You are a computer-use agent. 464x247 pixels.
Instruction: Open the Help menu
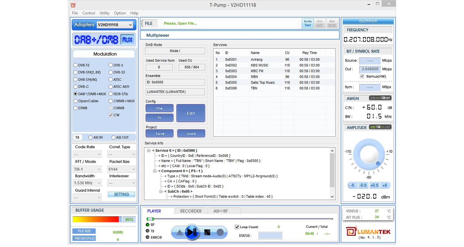pyautogui.click(x=134, y=13)
